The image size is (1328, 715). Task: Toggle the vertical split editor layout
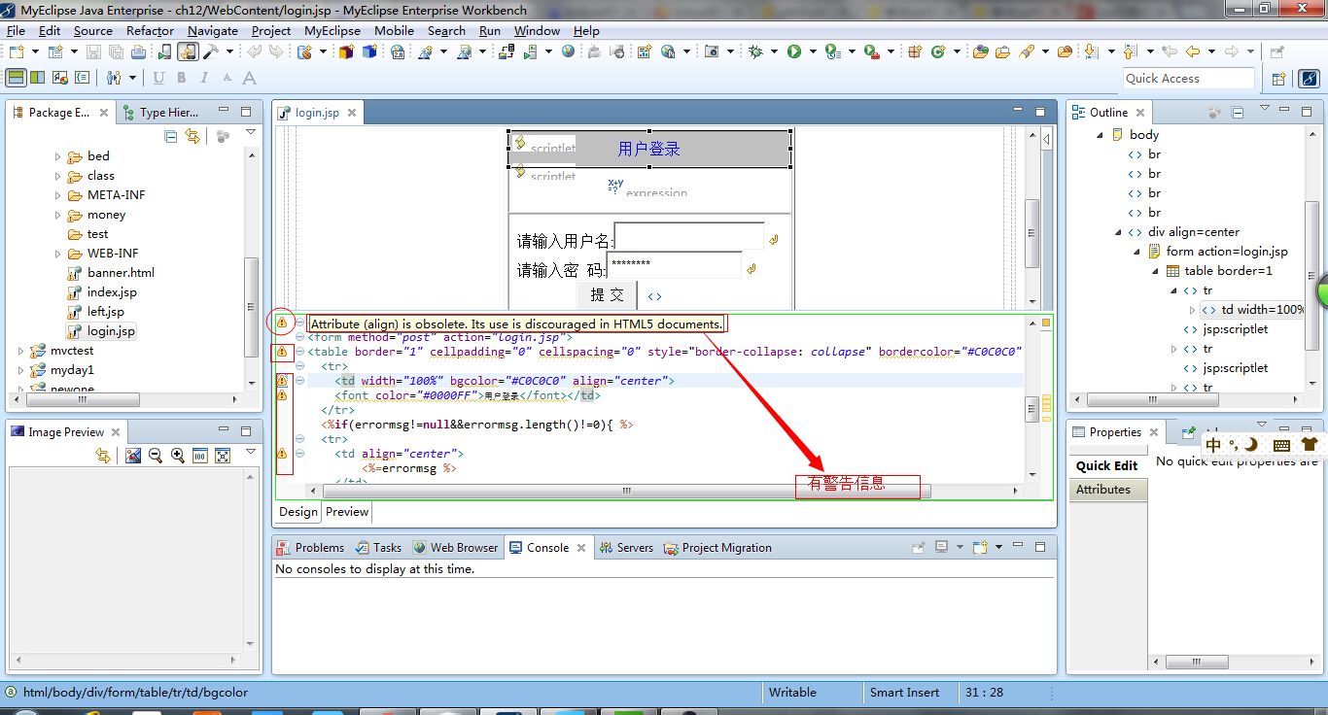tap(37, 78)
